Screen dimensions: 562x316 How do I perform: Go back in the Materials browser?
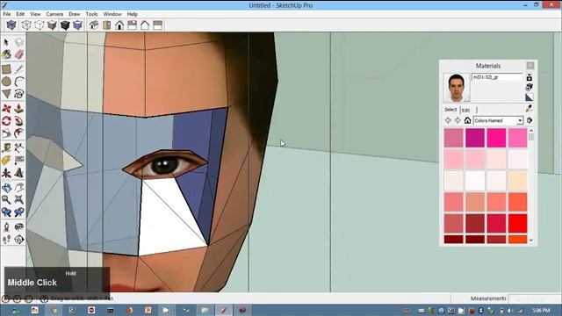click(x=448, y=120)
